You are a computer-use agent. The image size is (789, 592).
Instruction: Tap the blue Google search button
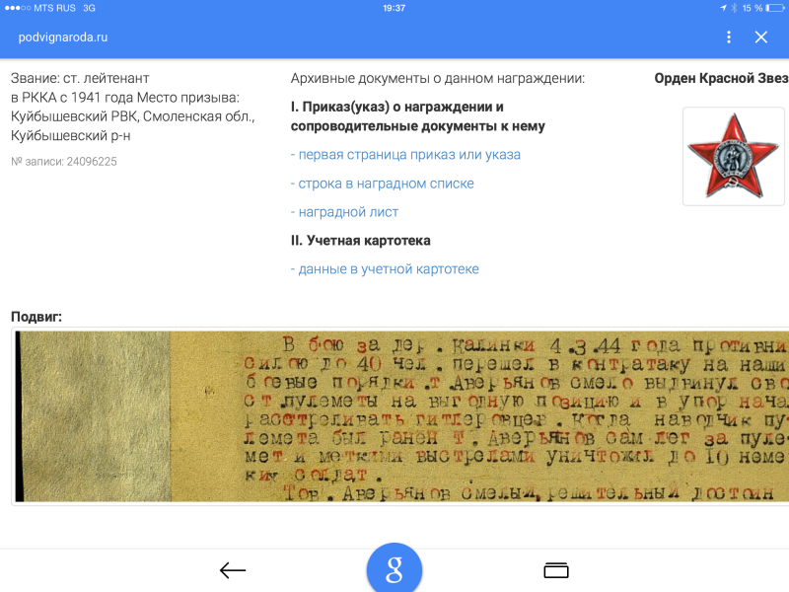pos(394,569)
